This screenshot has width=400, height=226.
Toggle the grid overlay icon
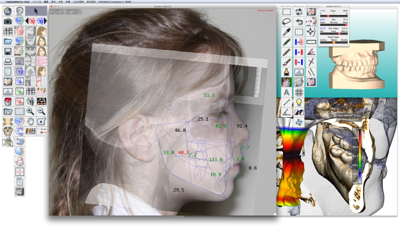[298, 92]
